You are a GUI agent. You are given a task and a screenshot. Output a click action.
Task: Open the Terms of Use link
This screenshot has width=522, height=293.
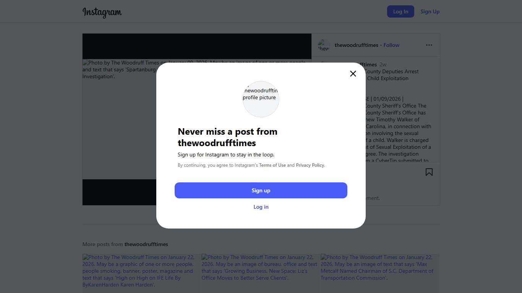(x=272, y=165)
